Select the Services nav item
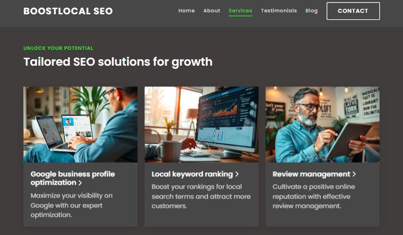 click(x=240, y=11)
